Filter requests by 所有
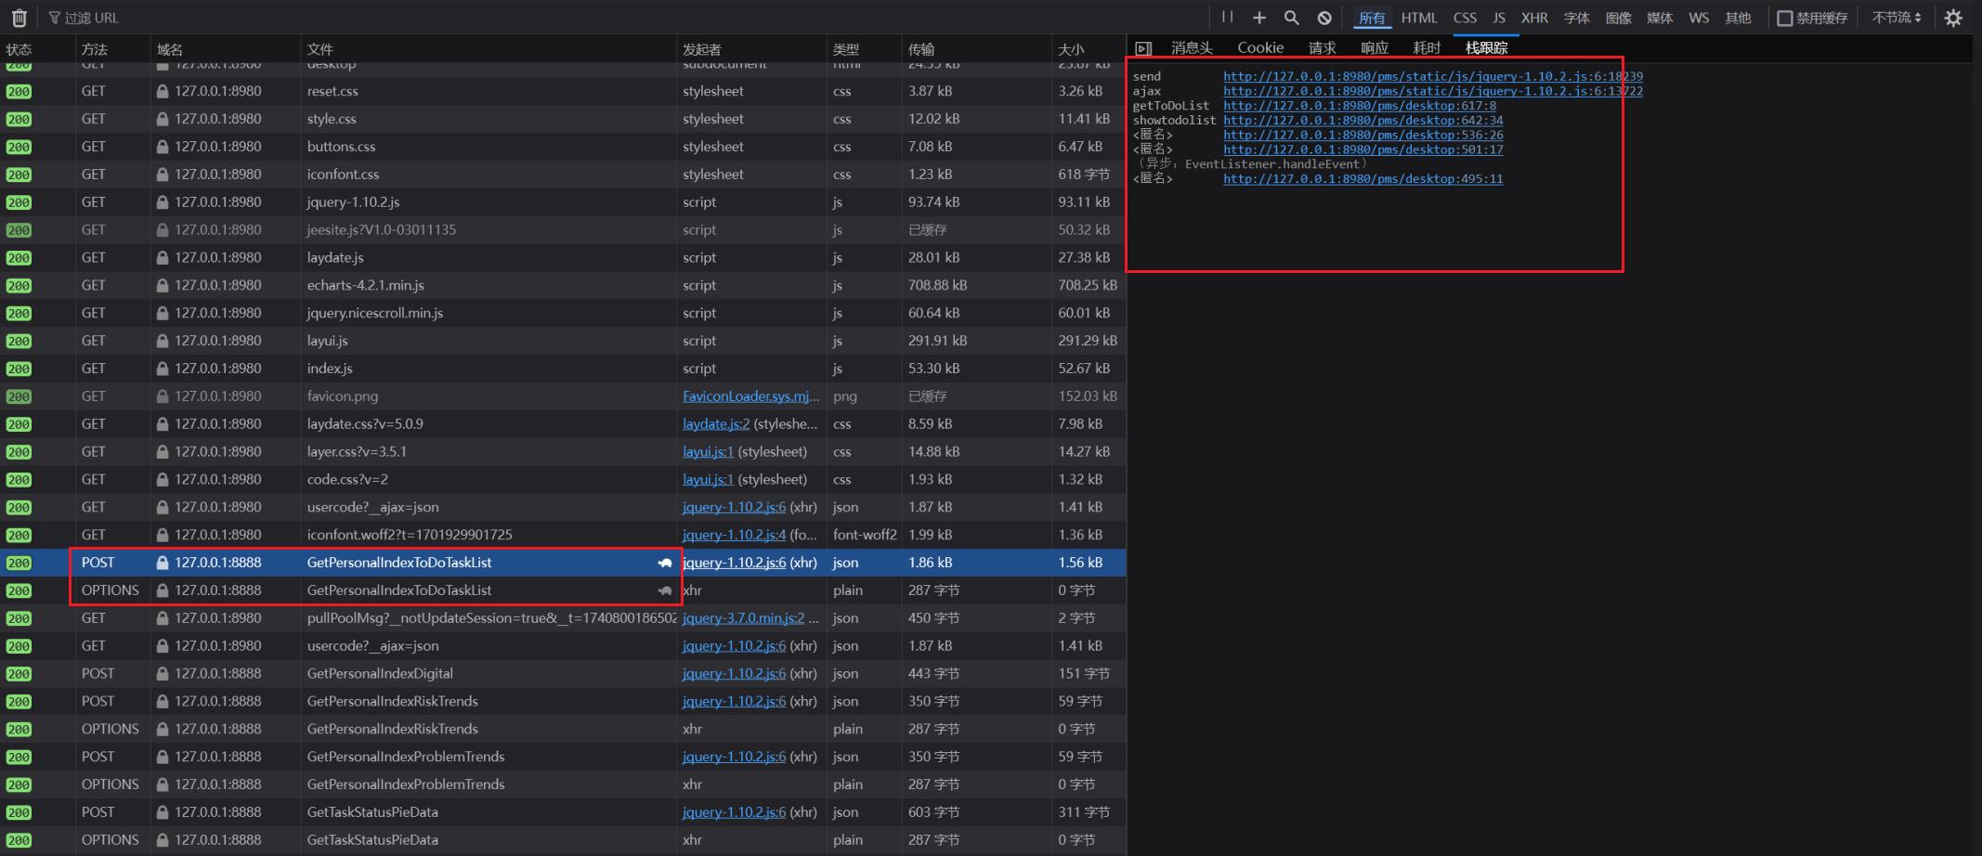The width and height of the screenshot is (1982, 856). [x=1372, y=18]
